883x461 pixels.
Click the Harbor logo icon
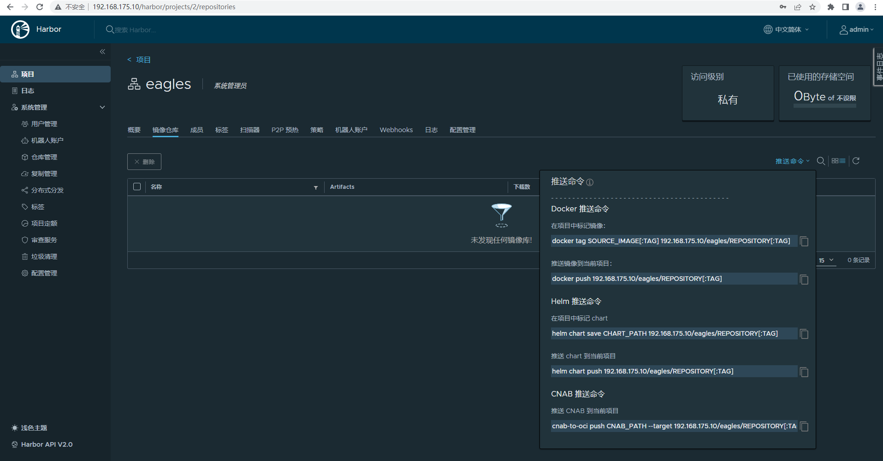coord(20,29)
